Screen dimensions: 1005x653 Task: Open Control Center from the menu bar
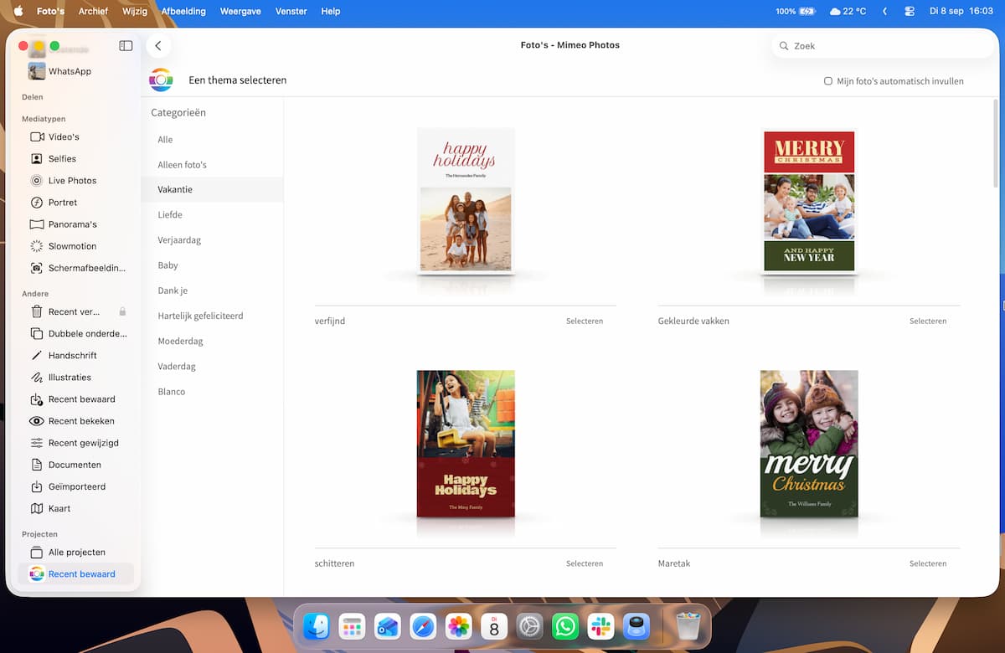pyautogui.click(x=910, y=12)
